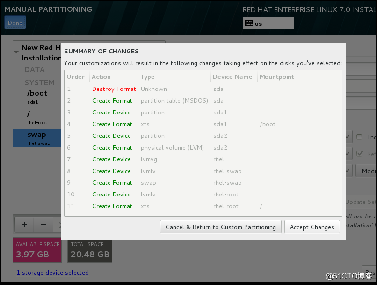This screenshot has height=285, width=377.
Task: Click the Device Name column header
Action: pos(234,76)
